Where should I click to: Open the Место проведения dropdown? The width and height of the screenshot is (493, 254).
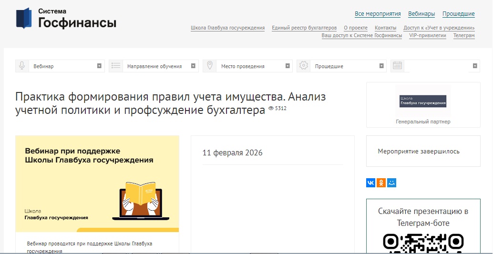point(254,66)
